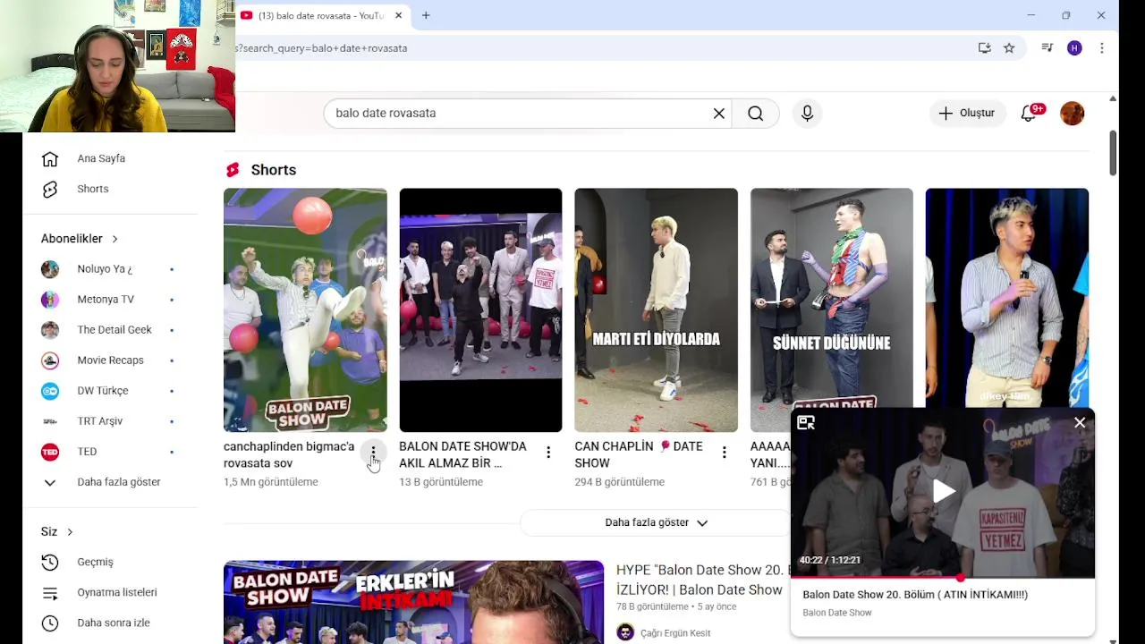The width and height of the screenshot is (1145, 644).
Task: Open the media control icon in Chrome
Action: 1047,48
